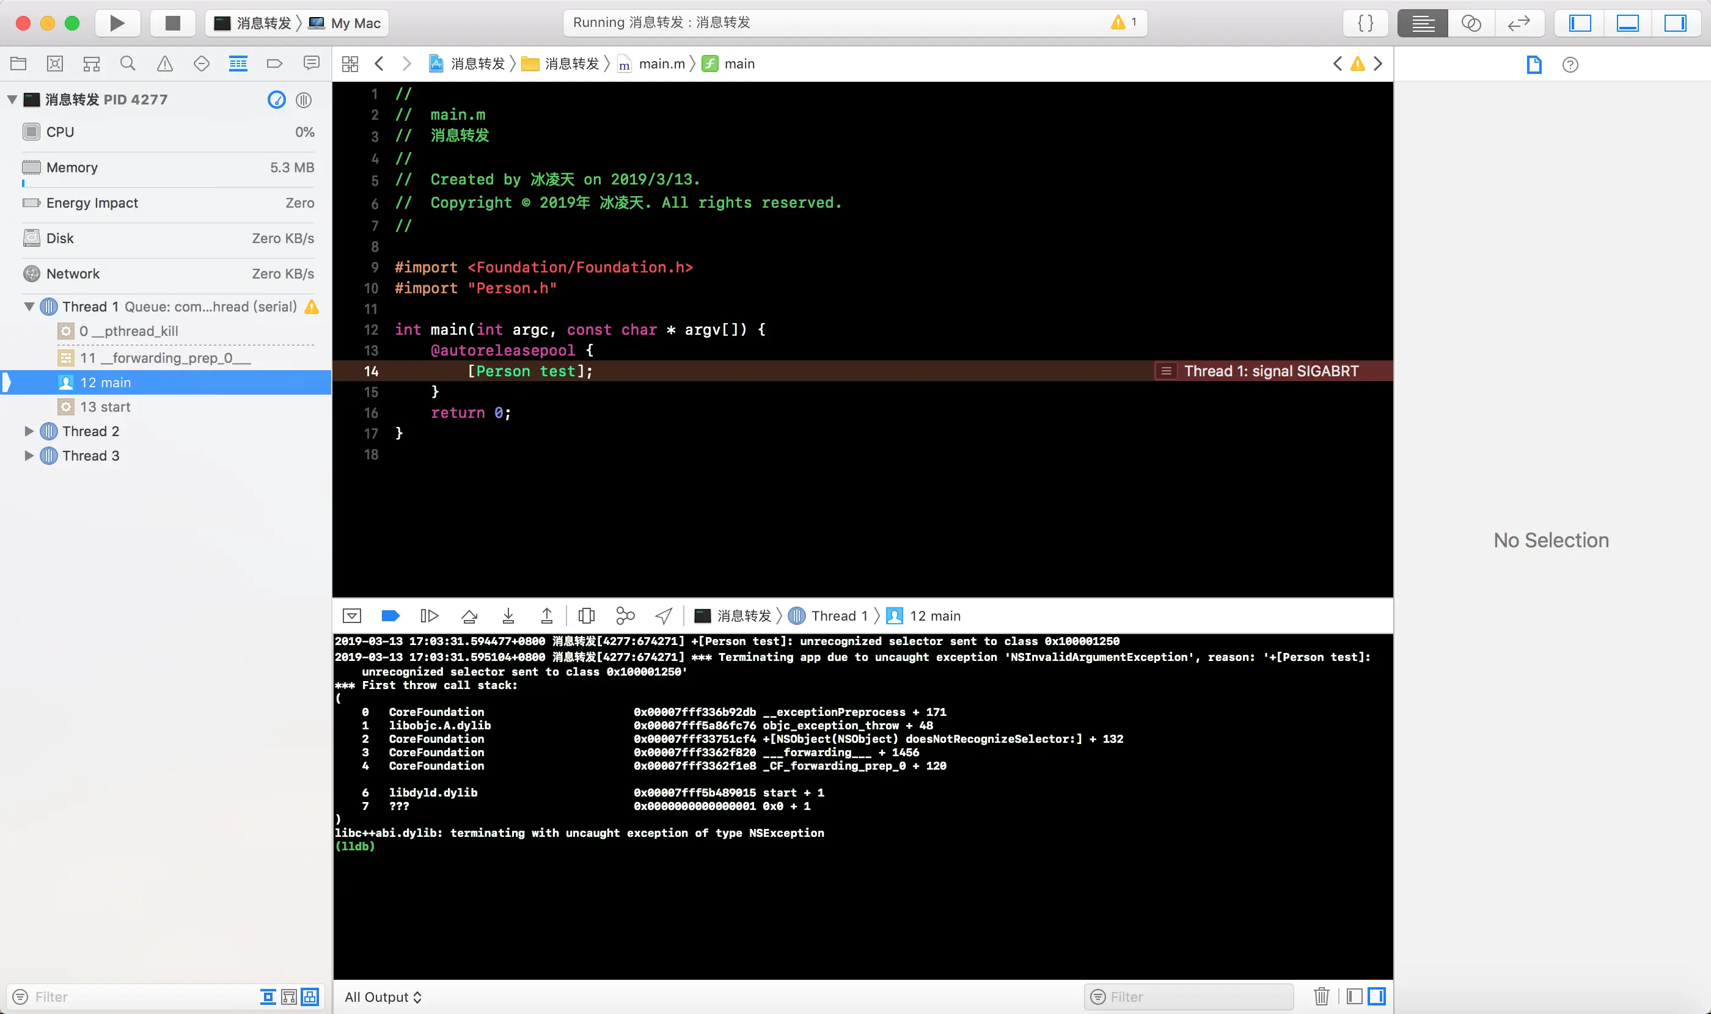Click the Step Over debug icon
The image size is (1711, 1014).
pyautogui.click(x=469, y=616)
